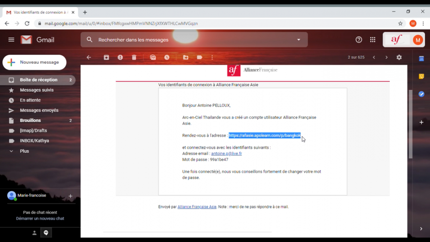Report message as spam
The height and width of the screenshot is (242, 430).
(x=120, y=57)
